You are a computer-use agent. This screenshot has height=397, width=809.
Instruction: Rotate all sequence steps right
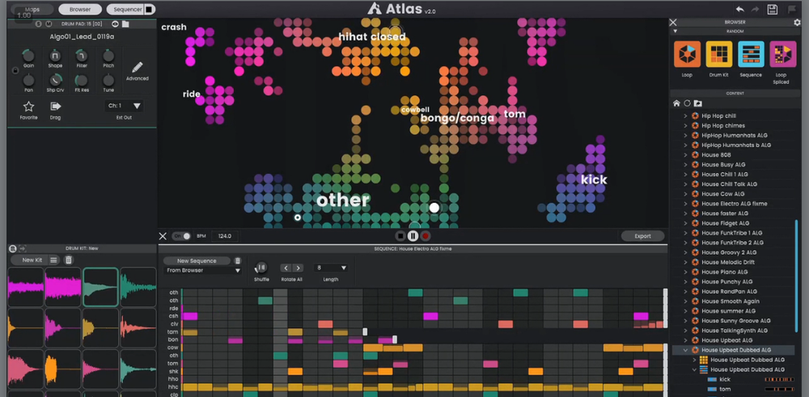click(x=298, y=268)
